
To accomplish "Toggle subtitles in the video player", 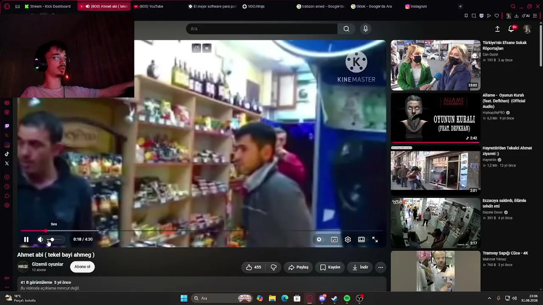I will 334,239.
